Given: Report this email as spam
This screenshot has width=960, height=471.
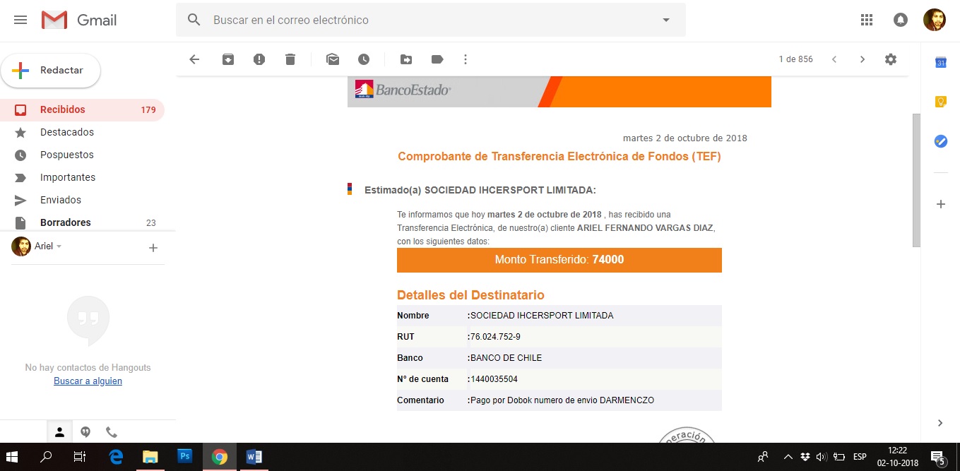Looking at the screenshot, I should point(259,59).
